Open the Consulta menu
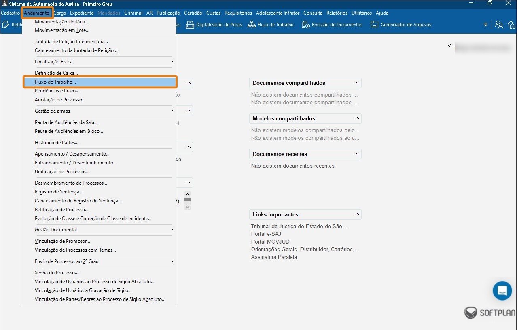This screenshot has height=330, width=517. [x=313, y=13]
